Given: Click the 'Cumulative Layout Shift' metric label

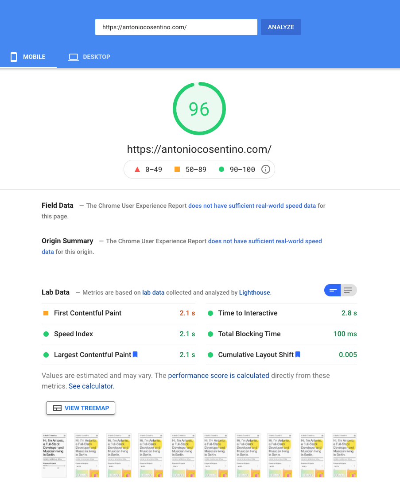Looking at the screenshot, I should click(x=256, y=355).
